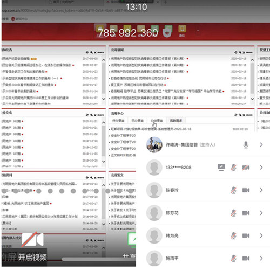Unmute 陈芬花 microphone

(234, 213)
